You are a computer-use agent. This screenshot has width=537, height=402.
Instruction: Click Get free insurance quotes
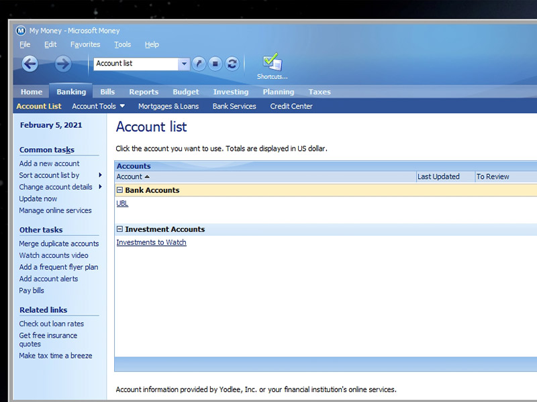tap(48, 340)
